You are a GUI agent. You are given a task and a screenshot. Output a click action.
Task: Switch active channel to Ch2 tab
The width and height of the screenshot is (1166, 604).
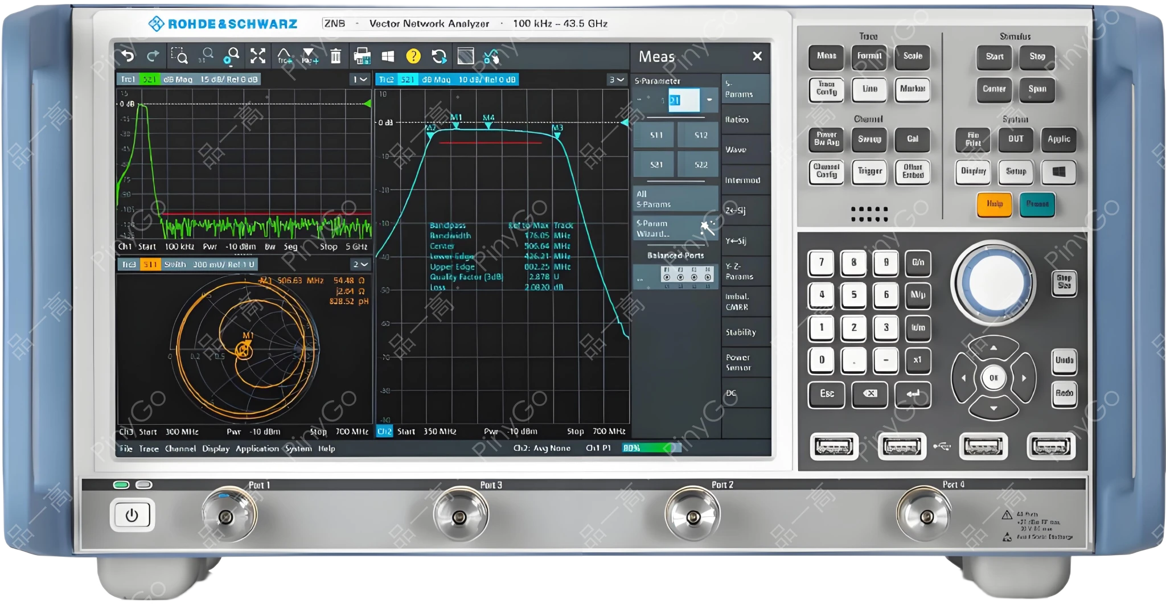385,432
